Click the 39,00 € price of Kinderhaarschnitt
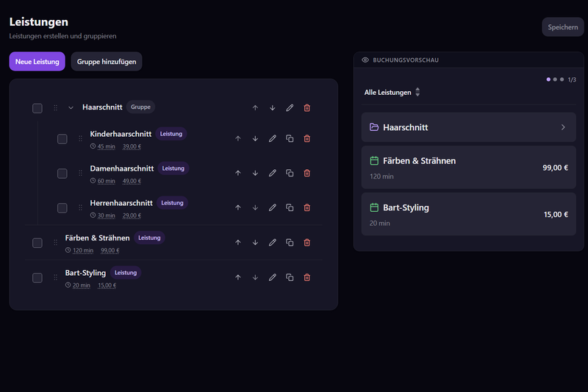The image size is (588, 392). point(132,146)
